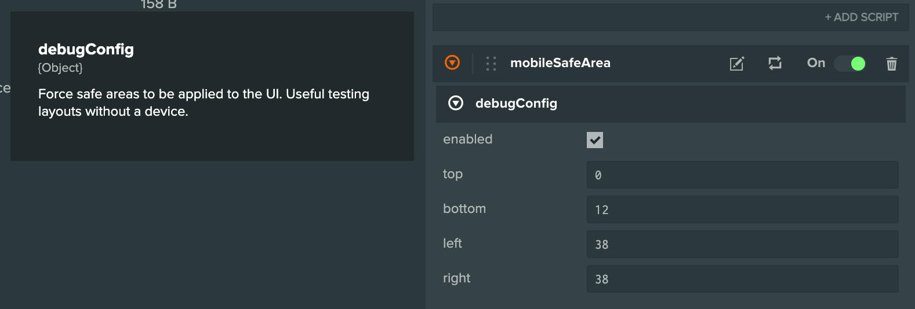The height and width of the screenshot is (309, 915).
Task: Click the debugConfig tooltip title
Action: coord(86,49)
